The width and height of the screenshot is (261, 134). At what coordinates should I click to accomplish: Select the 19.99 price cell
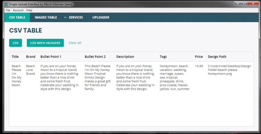(x=199, y=66)
